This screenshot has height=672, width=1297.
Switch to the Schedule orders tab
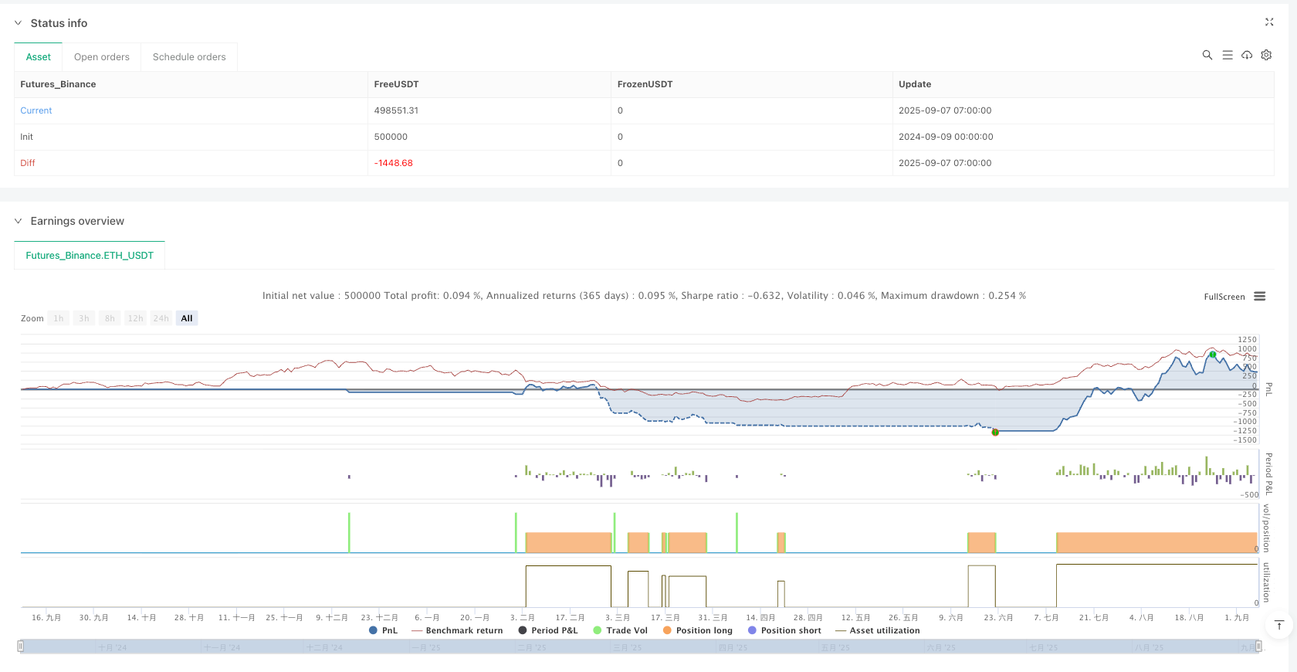189,57
